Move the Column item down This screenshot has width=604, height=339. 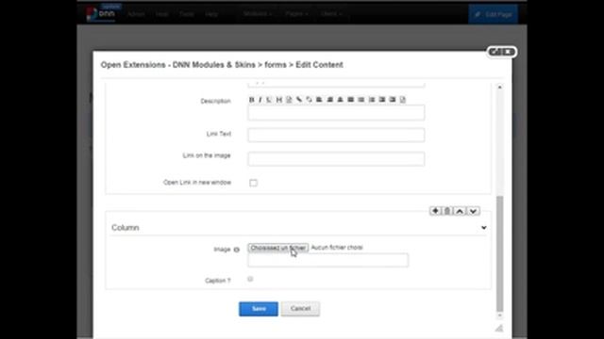click(x=473, y=211)
